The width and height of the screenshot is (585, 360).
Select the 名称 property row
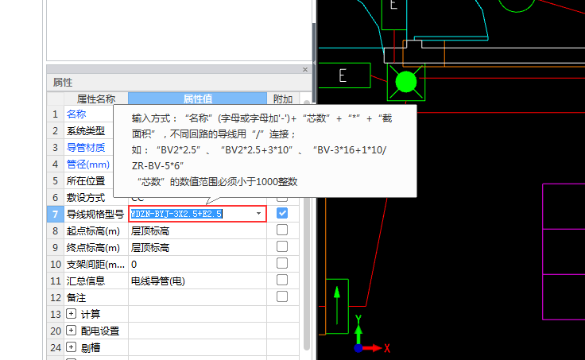[x=76, y=114]
